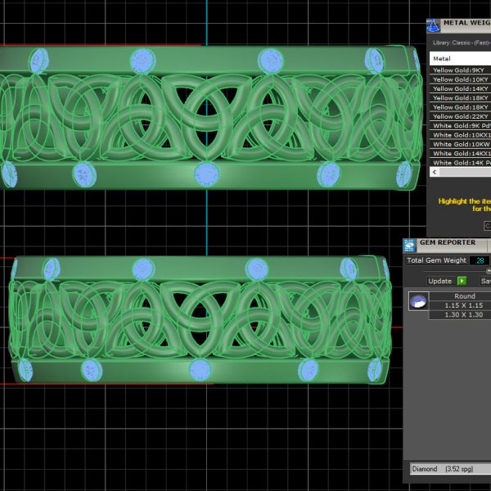Choose Yellow Gold:14KY in the metal list
This screenshot has height=491, width=491.
(x=459, y=88)
